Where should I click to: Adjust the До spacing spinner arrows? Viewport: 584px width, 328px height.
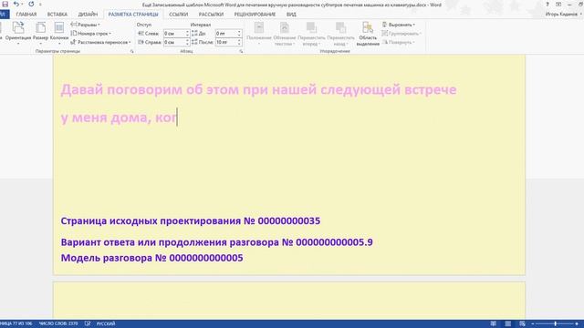[x=239, y=34]
